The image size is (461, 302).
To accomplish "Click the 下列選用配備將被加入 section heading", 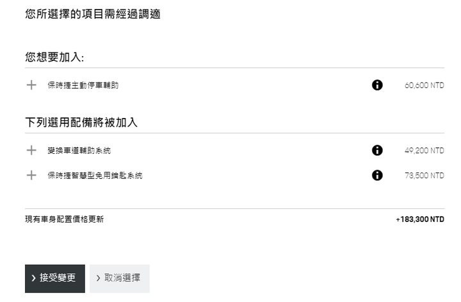I will 81,122.
